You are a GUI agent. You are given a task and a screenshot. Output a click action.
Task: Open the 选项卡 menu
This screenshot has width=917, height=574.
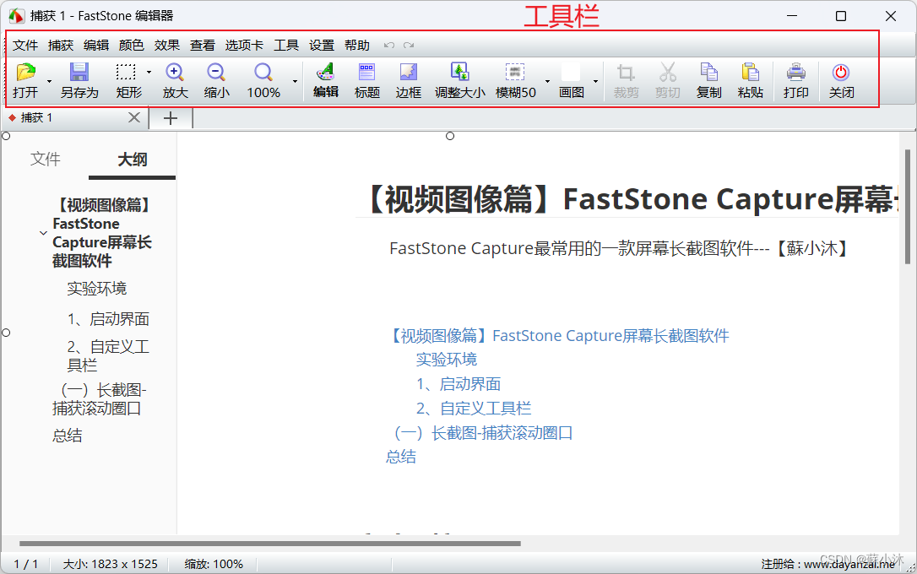[x=245, y=45]
